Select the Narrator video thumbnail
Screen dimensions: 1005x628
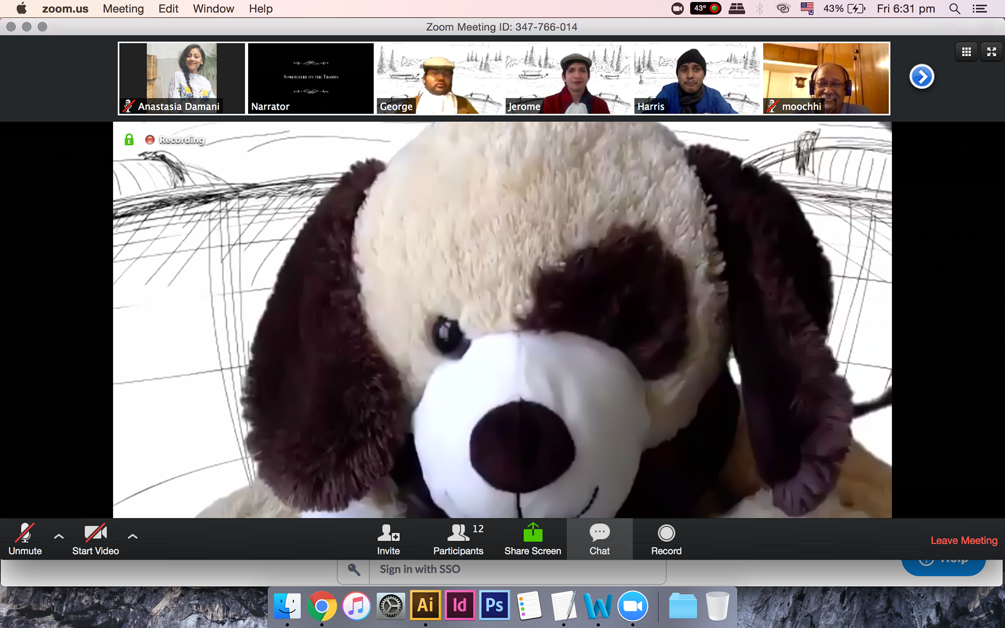(x=311, y=77)
